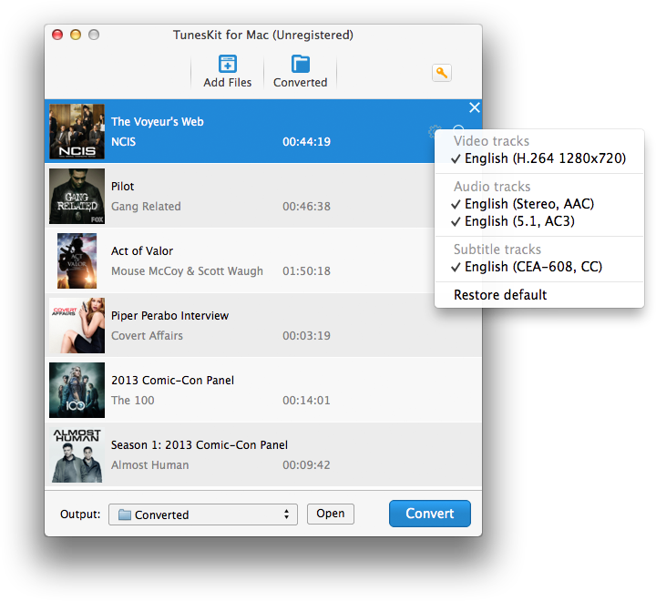Screen dimensions: 656x601
Task: Click the duration 01:50:18
Action: [306, 271]
